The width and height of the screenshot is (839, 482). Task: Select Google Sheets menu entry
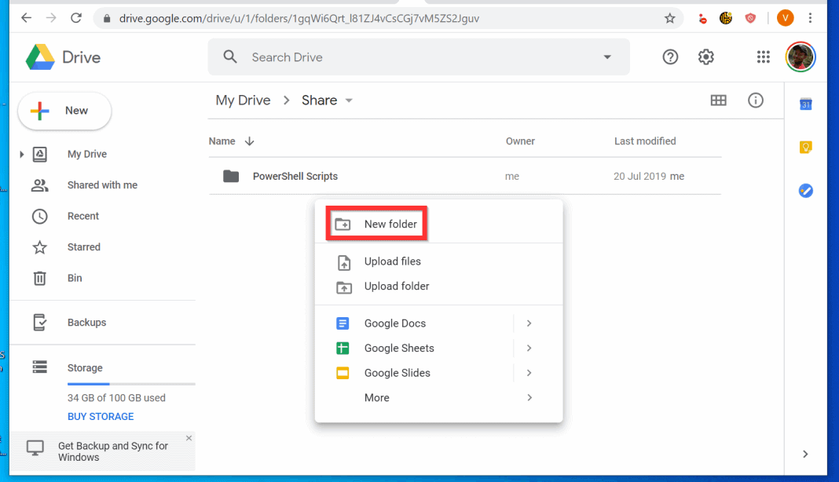438,349
